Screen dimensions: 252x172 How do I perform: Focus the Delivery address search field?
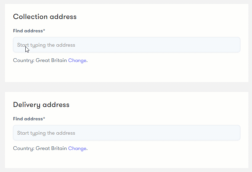coord(126,133)
